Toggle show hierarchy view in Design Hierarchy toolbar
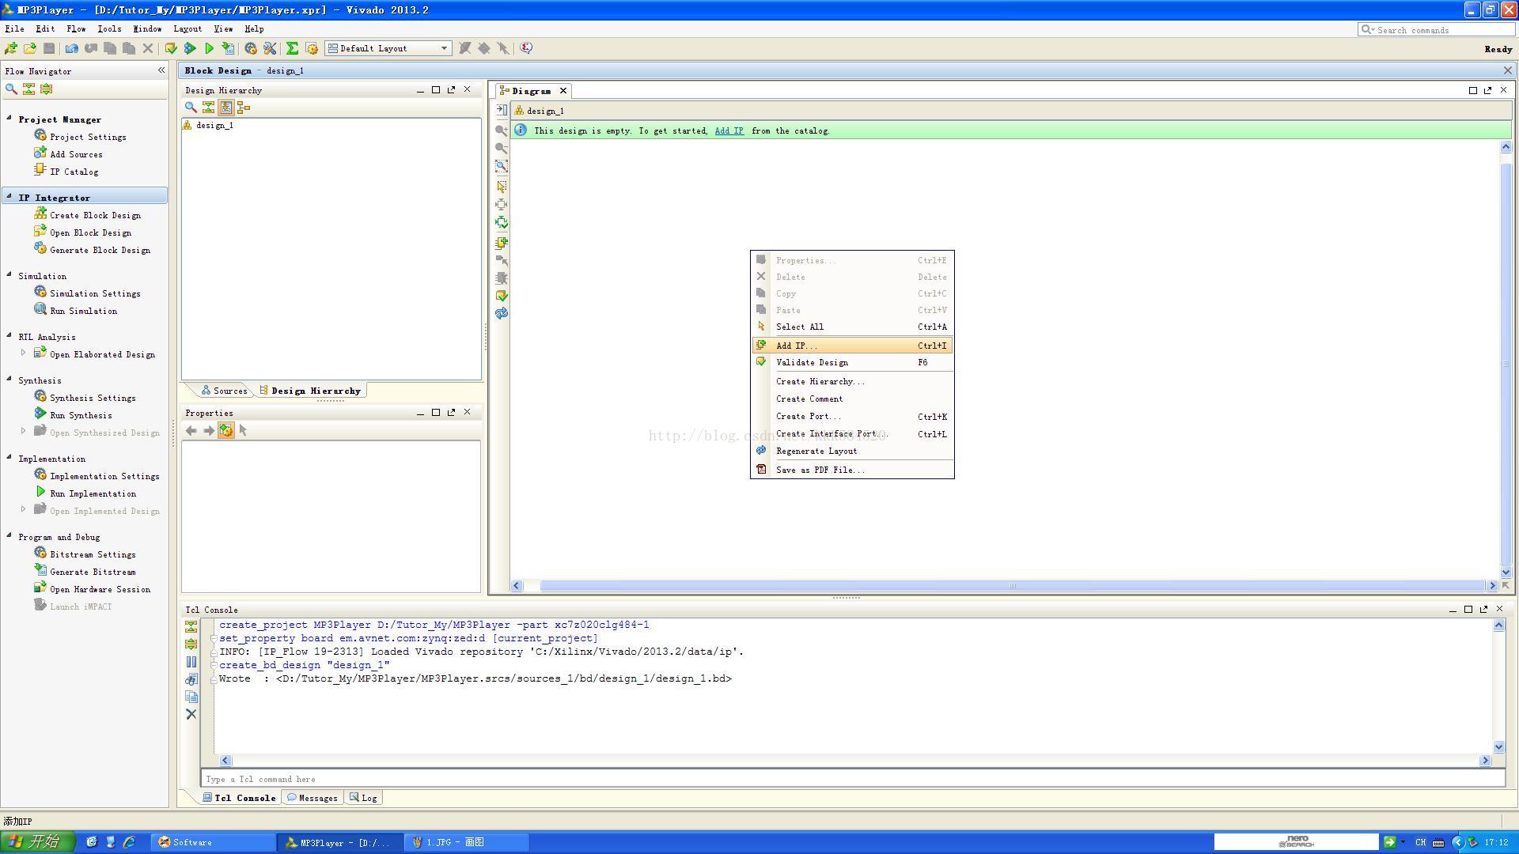This screenshot has width=1519, height=854. pyautogui.click(x=244, y=108)
